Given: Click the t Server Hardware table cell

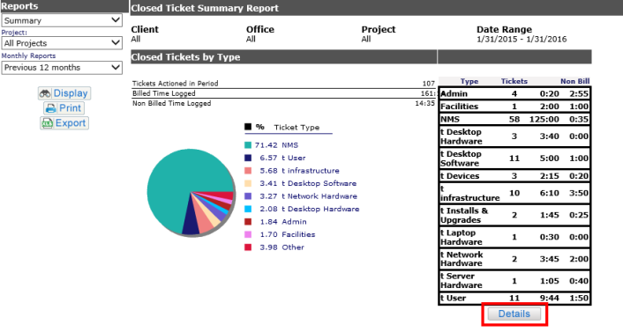Looking at the screenshot, I should [461, 280].
